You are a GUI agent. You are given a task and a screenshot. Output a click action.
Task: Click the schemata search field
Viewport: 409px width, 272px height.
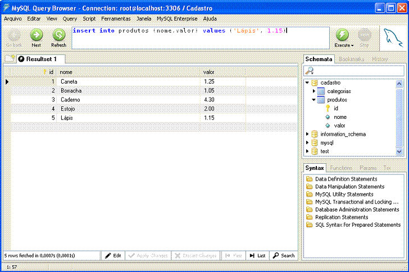tap(354, 71)
